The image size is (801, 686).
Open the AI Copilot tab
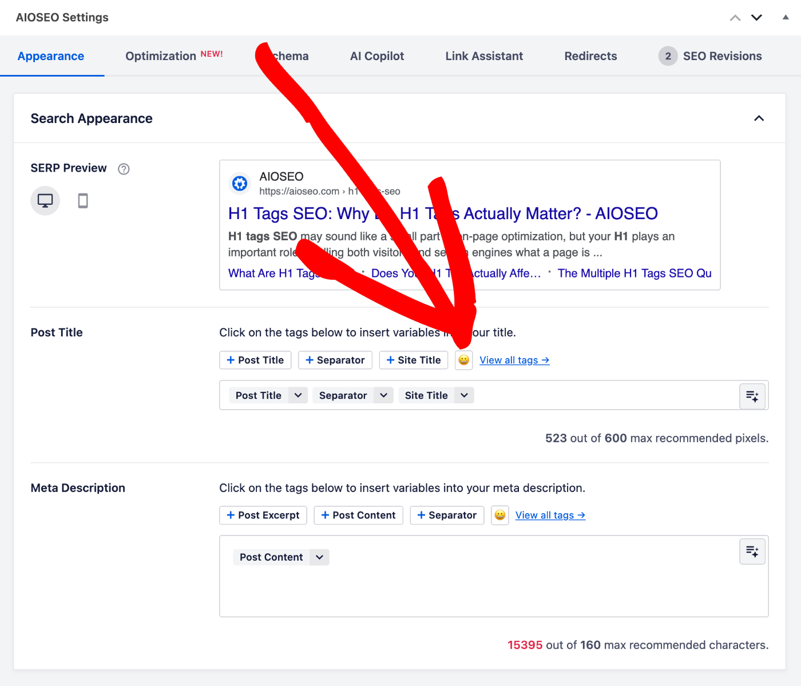(377, 56)
